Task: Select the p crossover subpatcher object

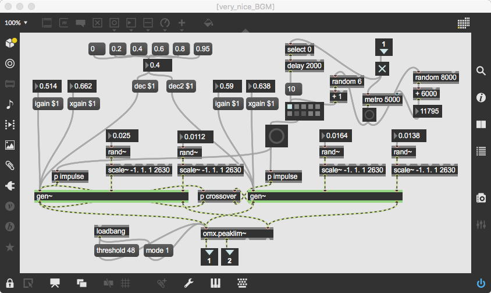Action: [219, 196]
